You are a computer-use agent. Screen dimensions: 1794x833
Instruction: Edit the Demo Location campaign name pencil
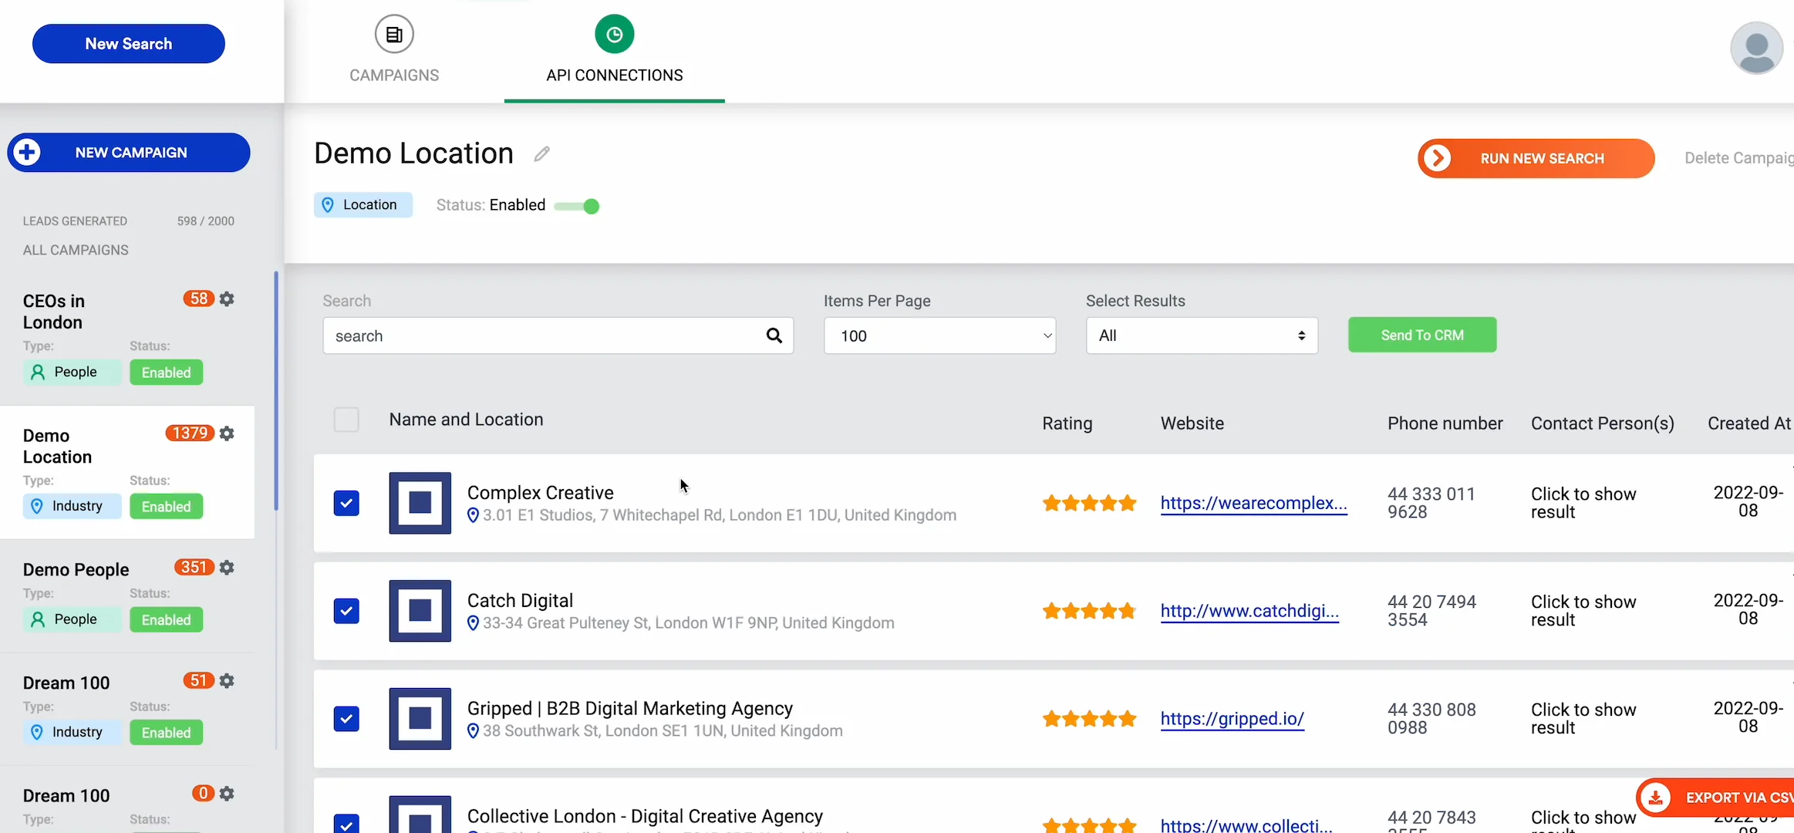pos(541,153)
